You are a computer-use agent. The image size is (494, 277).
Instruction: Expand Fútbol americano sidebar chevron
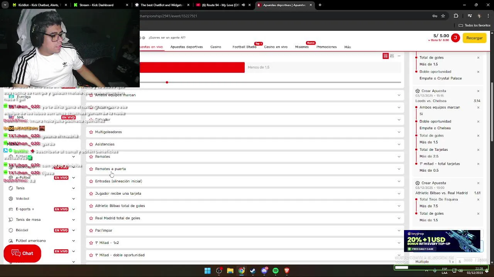pyautogui.click(x=73, y=241)
